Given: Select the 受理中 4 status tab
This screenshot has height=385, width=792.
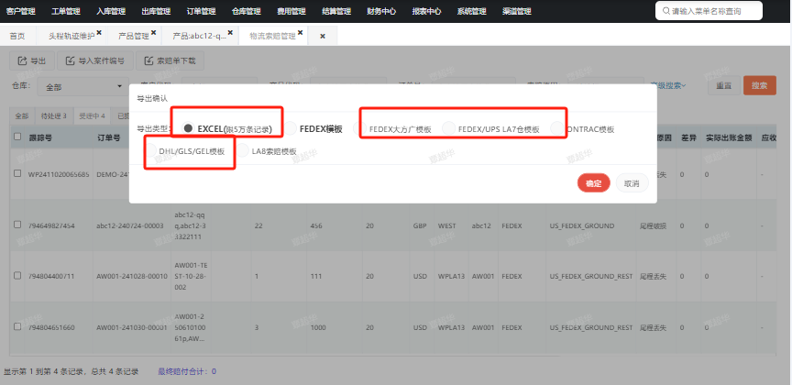Looking at the screenshot, I should point(92,115).
